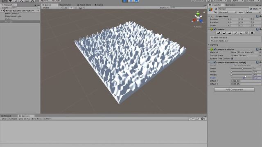This screenshot has width=262, height=147.
Task: Disable the Terrain component checkbox
Action: [215, 29]
